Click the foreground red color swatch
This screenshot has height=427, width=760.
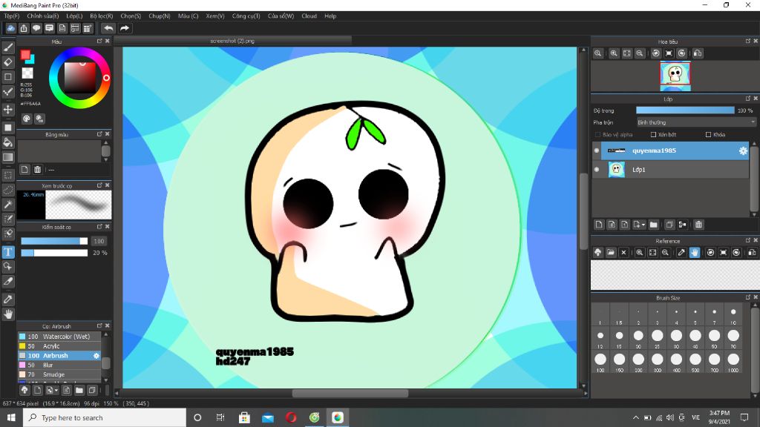tap(25, 55)
